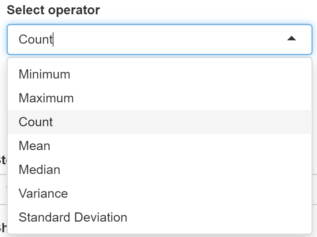The height and width of the screenshot is (237, 317).
Task: Choose the Mean entry below Count
Action: pyautogui.click(x=34, y=146)
